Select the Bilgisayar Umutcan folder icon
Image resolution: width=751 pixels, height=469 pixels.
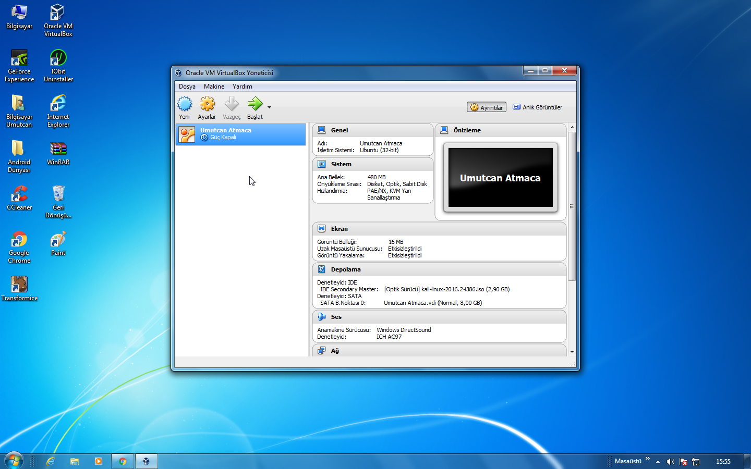point(19,111)
